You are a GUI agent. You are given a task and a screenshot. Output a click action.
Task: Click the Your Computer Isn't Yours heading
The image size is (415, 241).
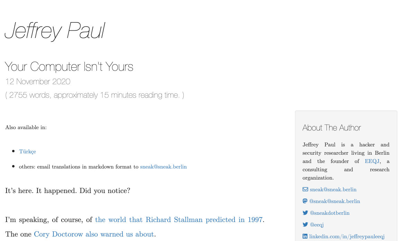coord(69,67)
